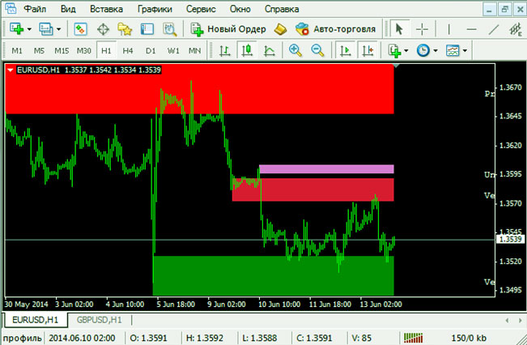Click the Новый Ордер button
Viewport: 527px width, 345px height.
pos(227,29)
